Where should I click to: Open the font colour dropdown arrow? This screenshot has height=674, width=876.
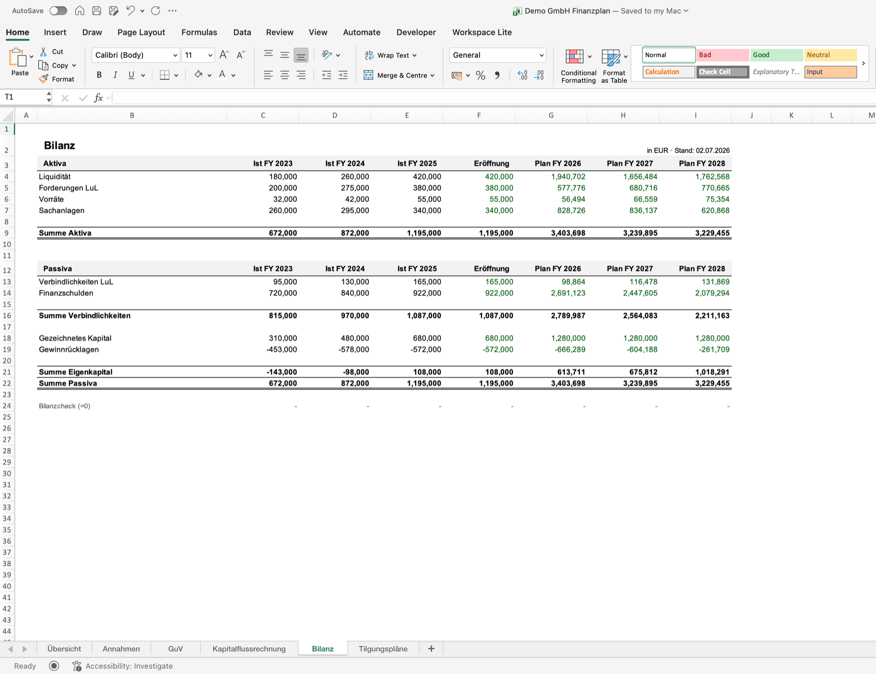click(x=234, y=75)
